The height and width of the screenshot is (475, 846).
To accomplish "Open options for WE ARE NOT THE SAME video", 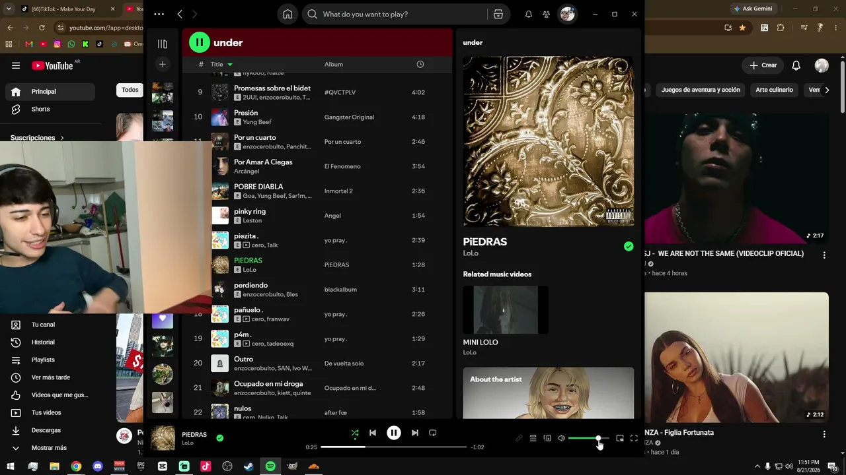I will (x=824, y=255).
